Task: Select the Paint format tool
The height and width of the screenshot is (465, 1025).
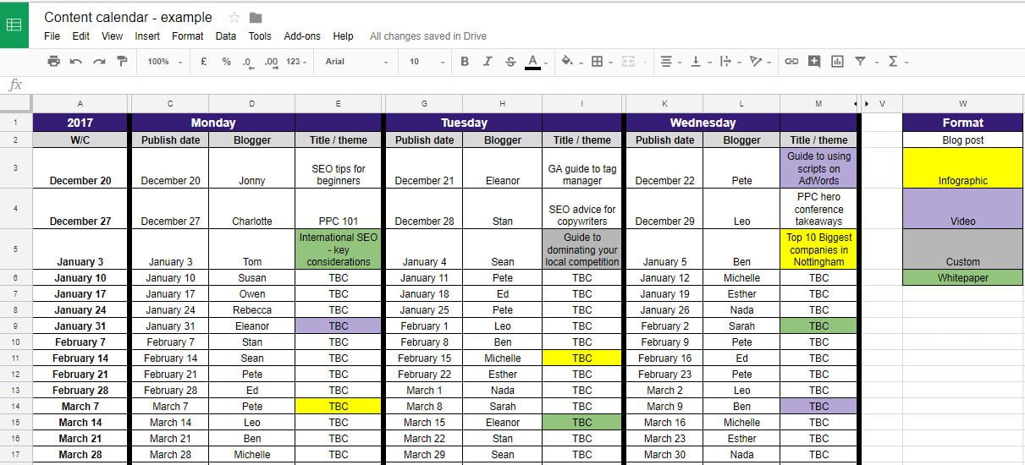Action: 122,61
